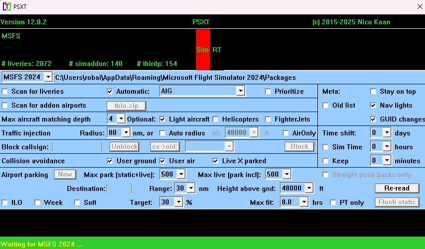Image resolution: width=425 pixels, height=249 pixels.
Task: Enable Sim Time checkbox
Action: click(325, 147)
